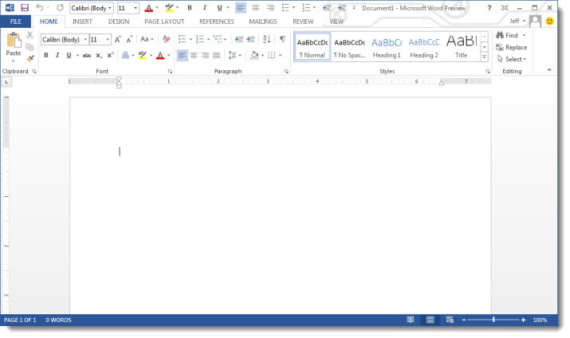
Task: Toggle Bold in the Font group
Action: tap(45, 55)
